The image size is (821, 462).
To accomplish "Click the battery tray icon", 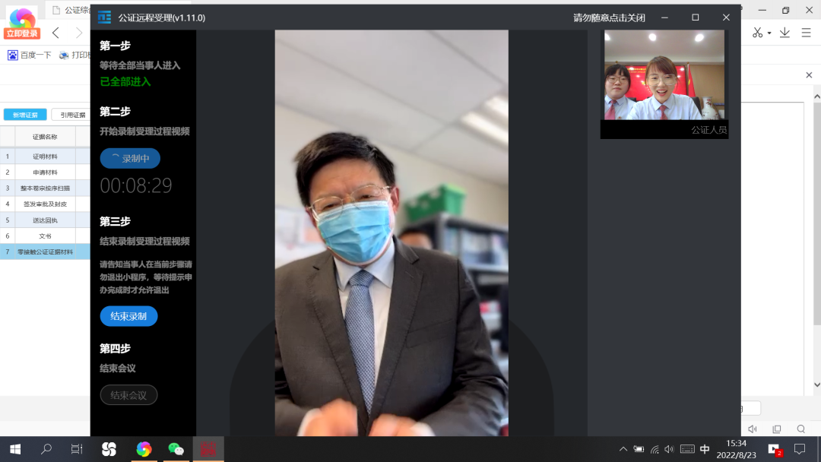I will coord(639,449).
